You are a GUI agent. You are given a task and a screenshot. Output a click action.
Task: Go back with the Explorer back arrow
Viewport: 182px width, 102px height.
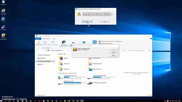click(x=37, y=50)
